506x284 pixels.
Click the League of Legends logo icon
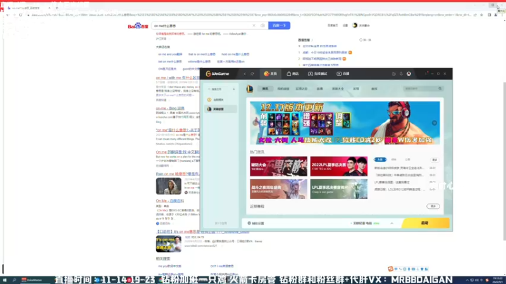250,88
